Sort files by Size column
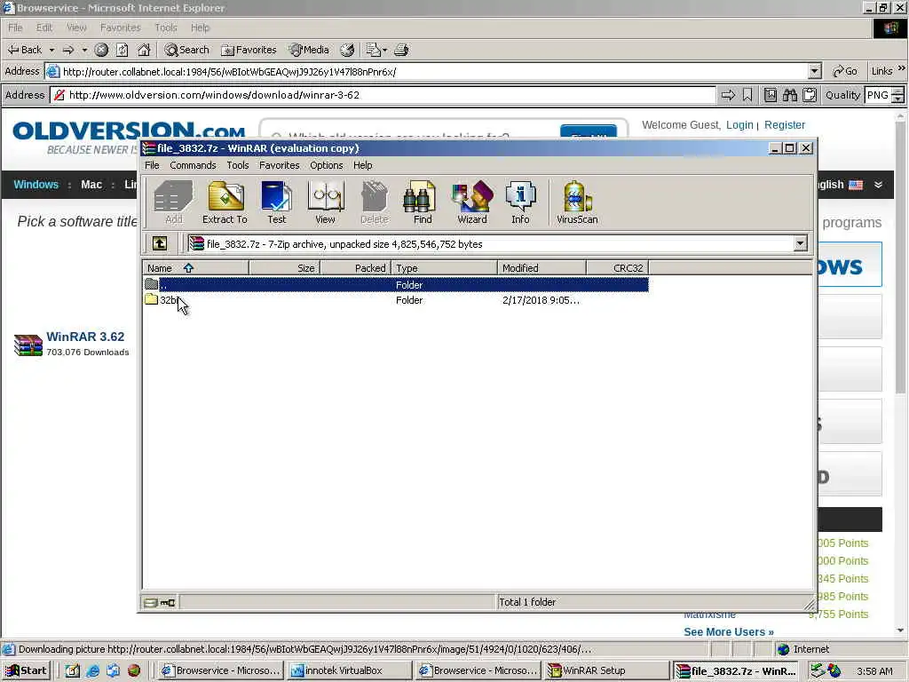The width and height of the screenshot is (909, 682). [285, 268]
